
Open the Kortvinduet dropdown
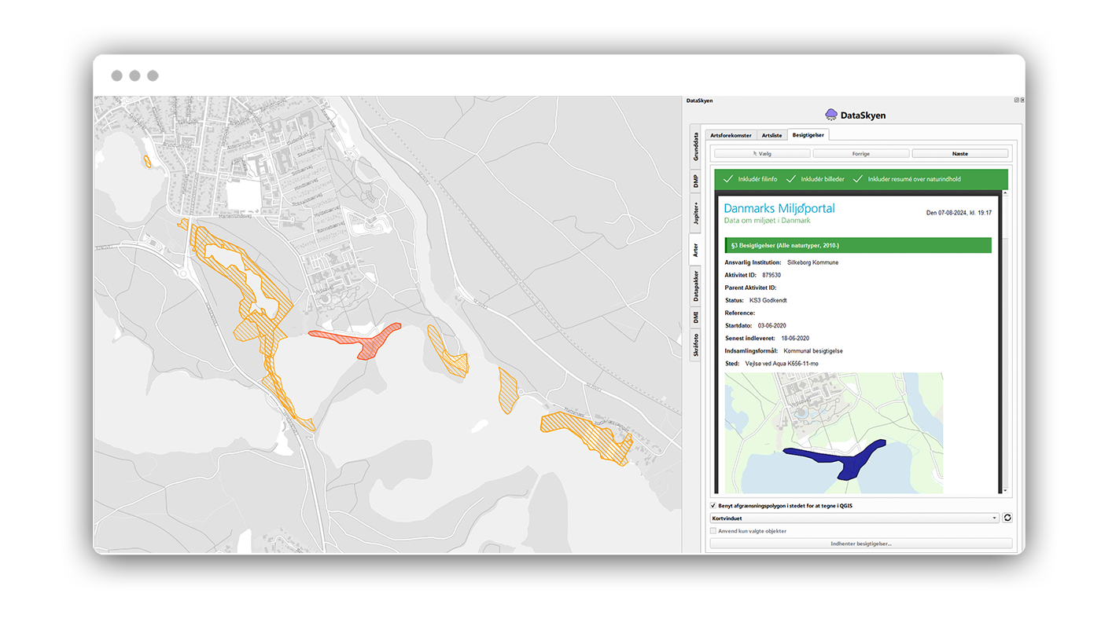coord(853,518)
